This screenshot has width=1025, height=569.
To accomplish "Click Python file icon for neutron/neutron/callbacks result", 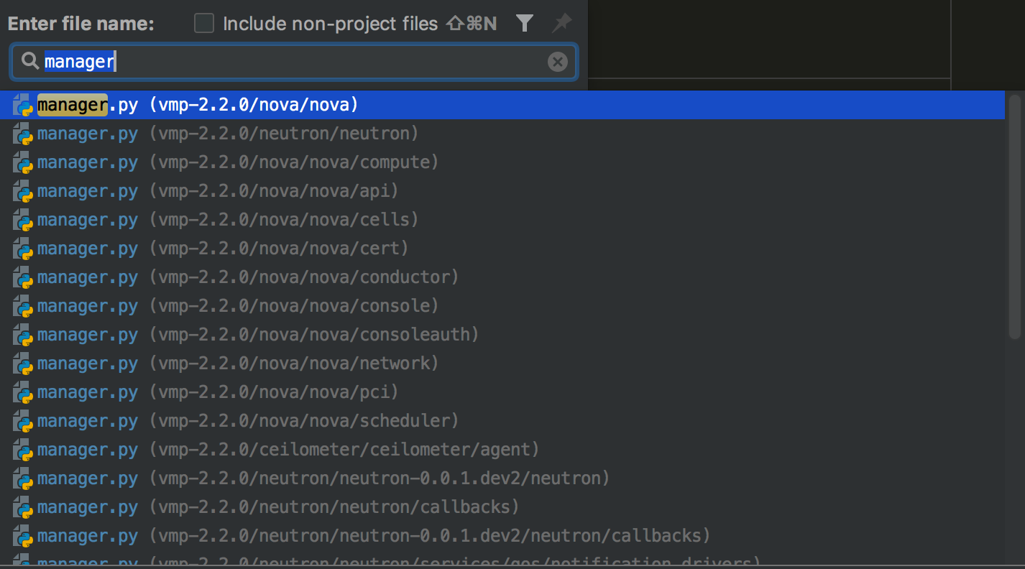I will (x=23, y=507).
